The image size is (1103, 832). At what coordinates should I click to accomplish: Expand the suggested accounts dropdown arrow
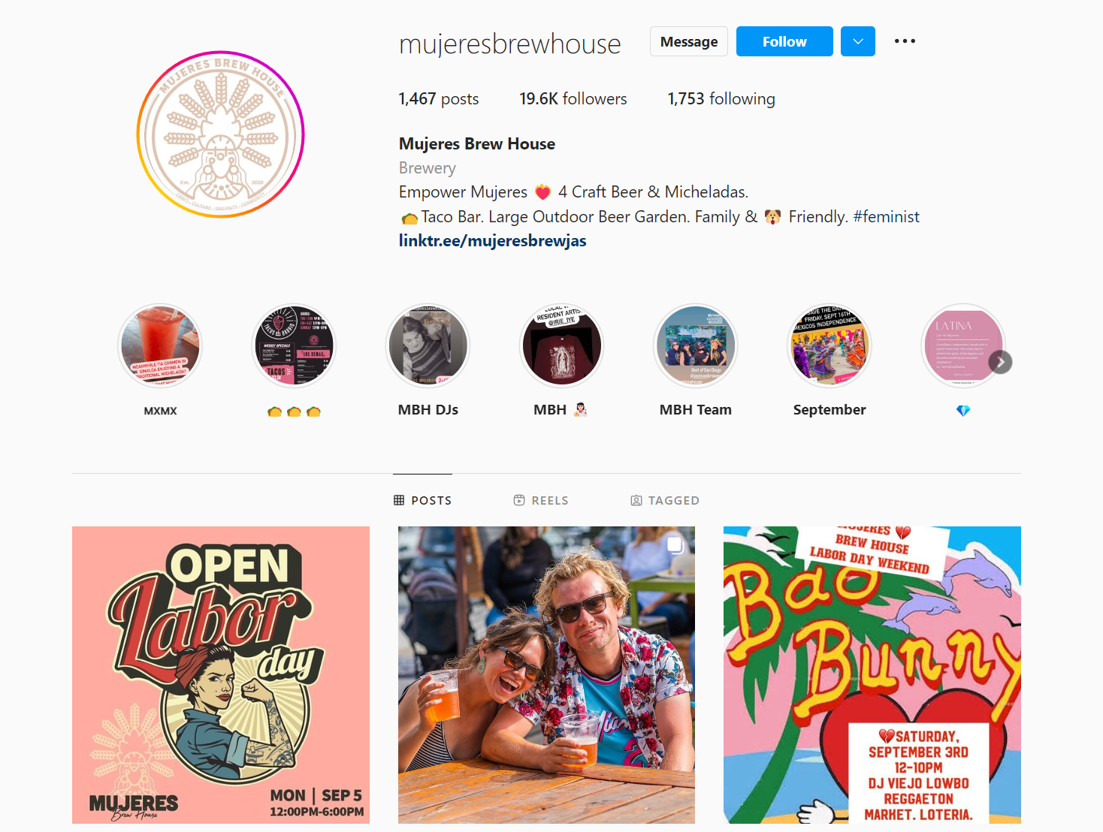click(x=858, y=41)
